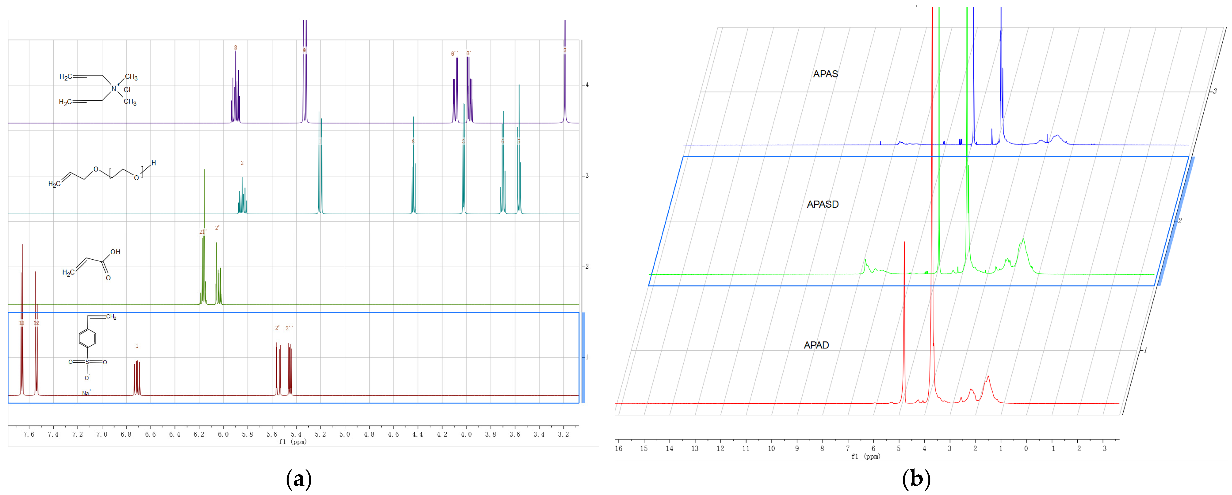Click peak label 2 on teal spectrum
Screen dimensions: 1232x495
[242, 163]
